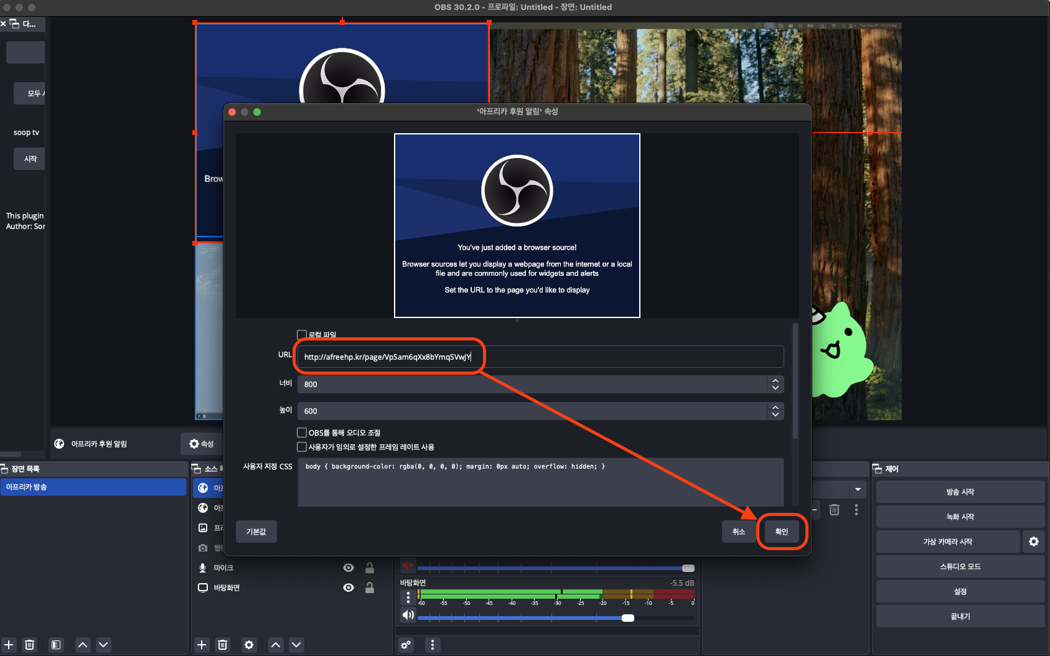
Task: Open 속성 properties in the source toolbar
Action: pyautogui.click(x=202, y=444)
